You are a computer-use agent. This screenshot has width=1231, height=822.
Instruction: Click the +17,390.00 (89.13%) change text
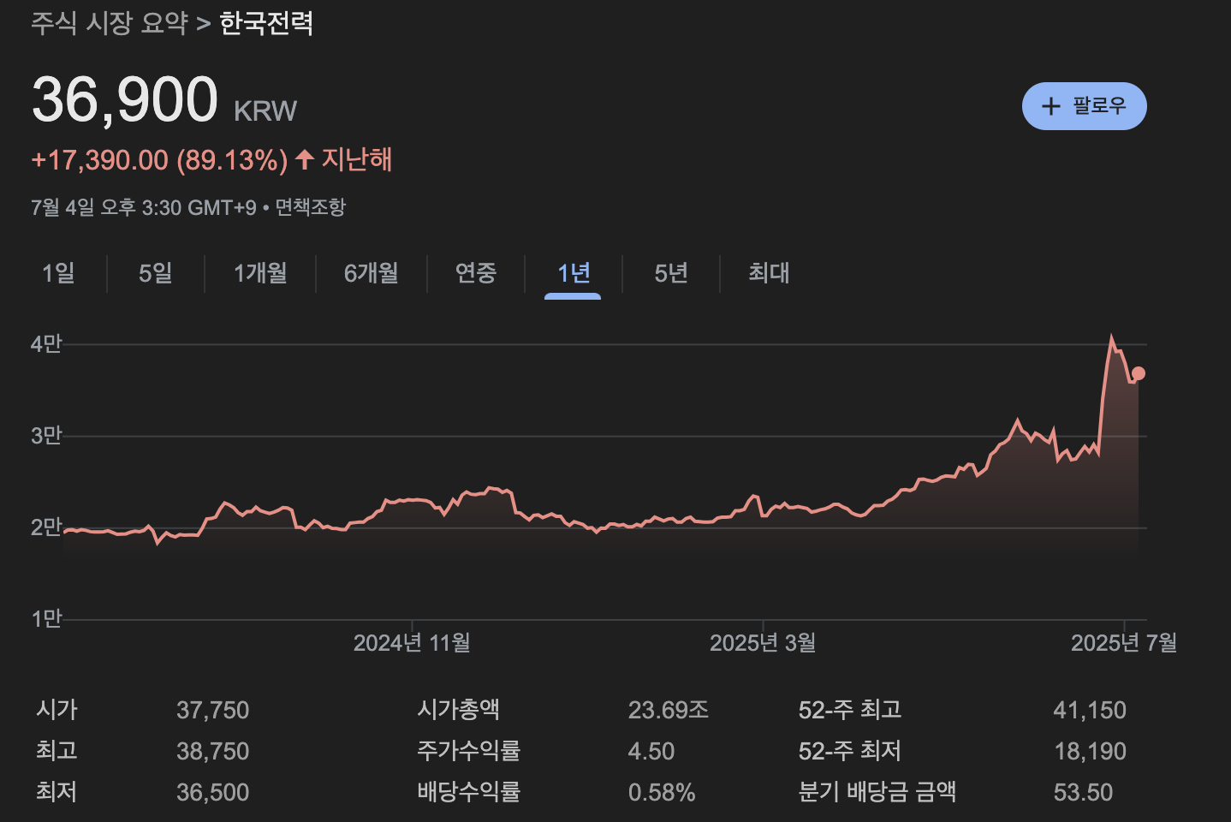point(159,159)
